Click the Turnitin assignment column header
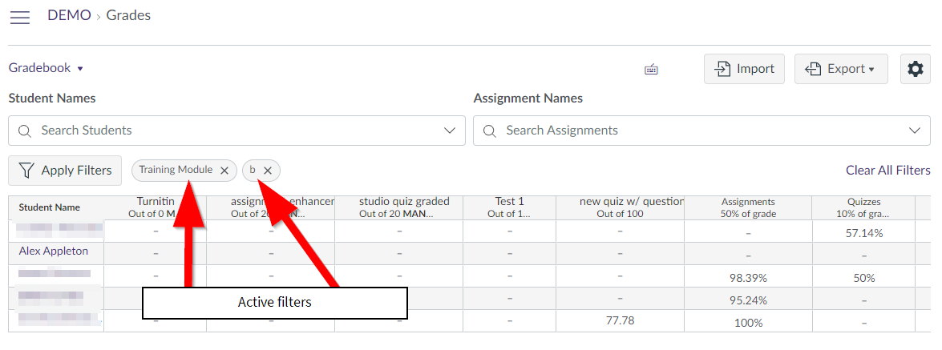The image size is (942, 350). [156, 207]
